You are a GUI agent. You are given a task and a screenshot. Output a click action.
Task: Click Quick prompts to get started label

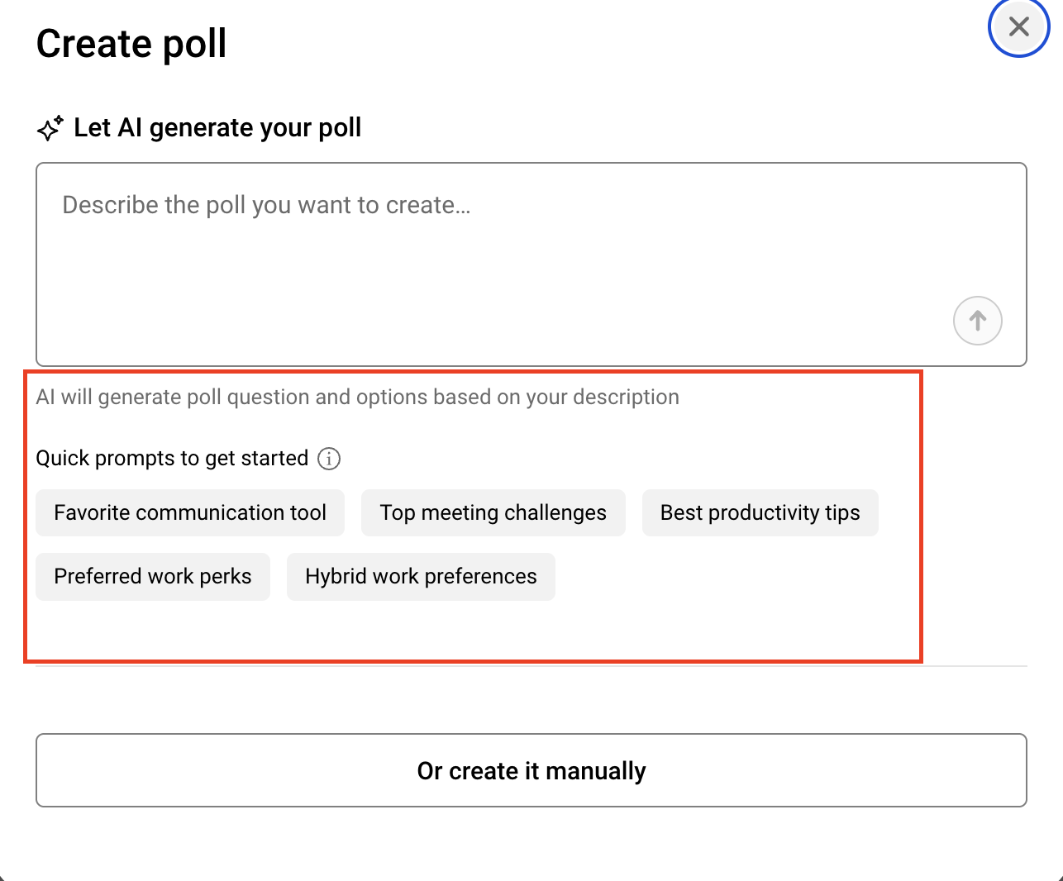[x=172, y=459]
